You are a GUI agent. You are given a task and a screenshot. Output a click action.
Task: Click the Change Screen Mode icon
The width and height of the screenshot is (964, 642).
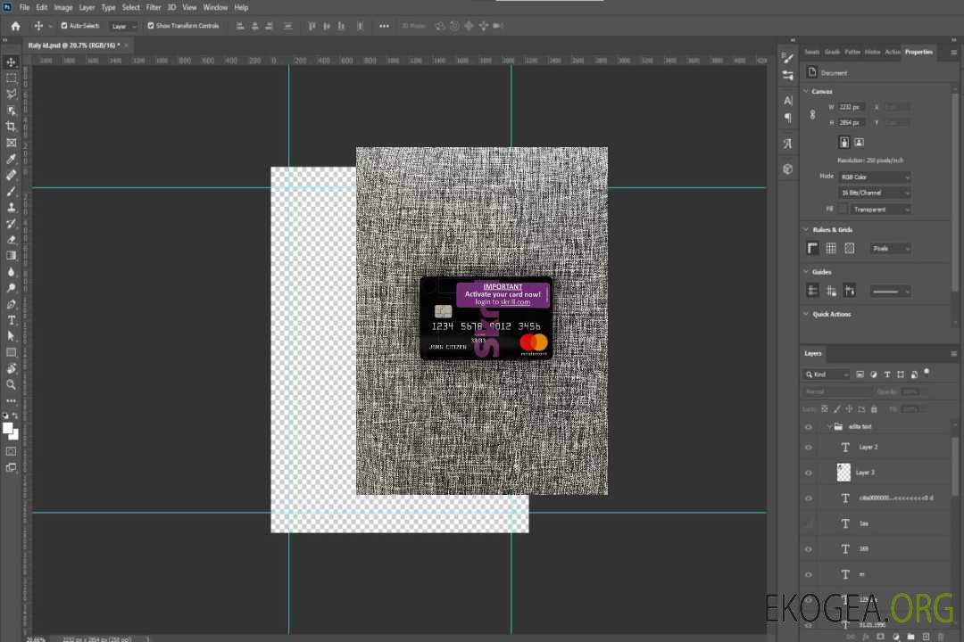pos(11,467)
